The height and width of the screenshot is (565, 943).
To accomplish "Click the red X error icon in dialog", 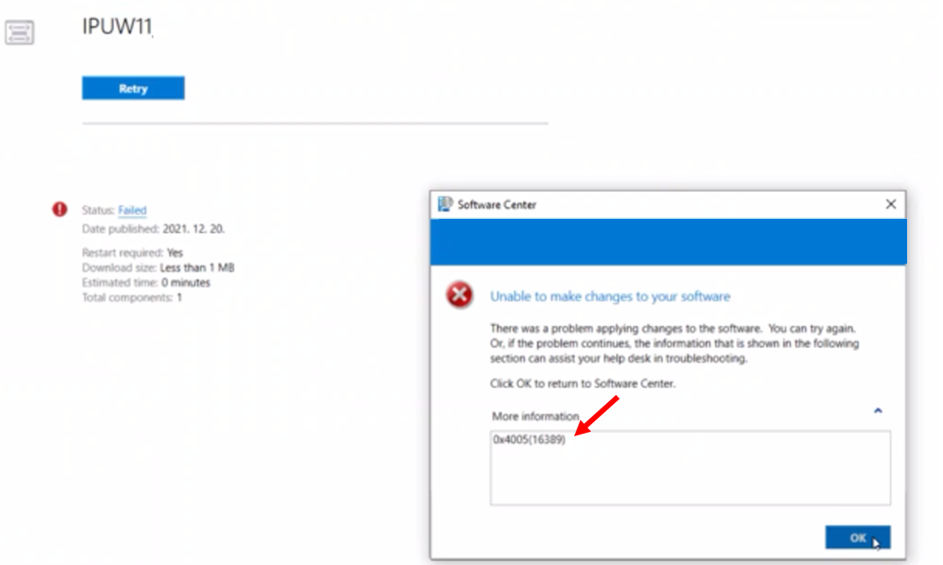I will coord(459,297).
